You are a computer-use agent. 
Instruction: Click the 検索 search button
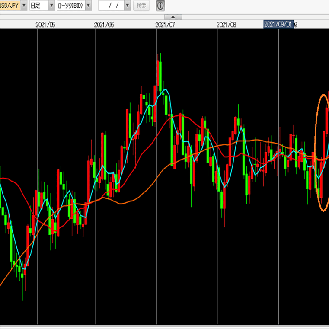coord(141,6)
